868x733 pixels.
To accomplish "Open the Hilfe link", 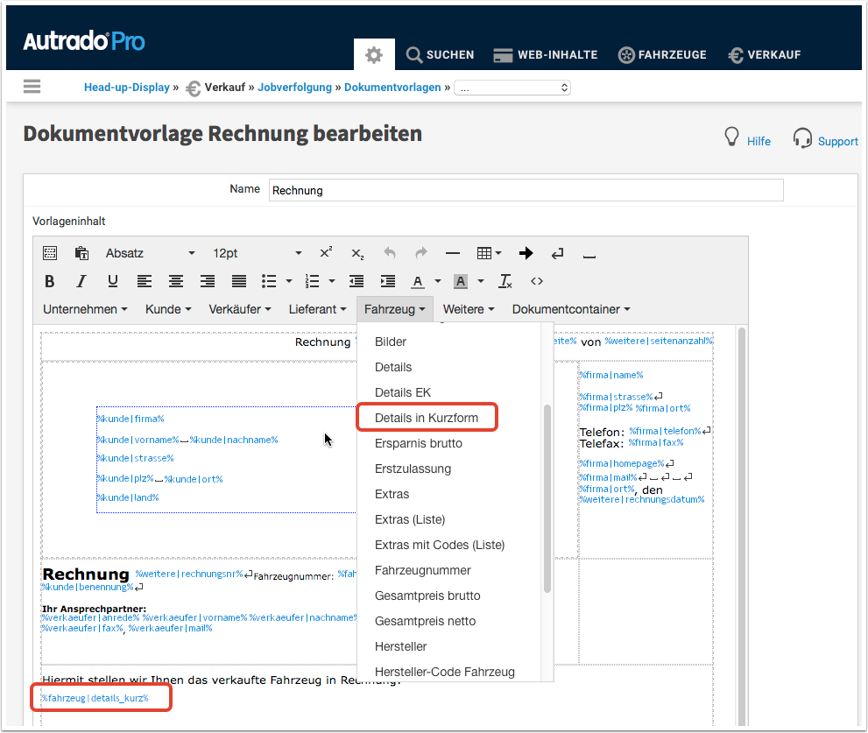I will pos(759,141).
